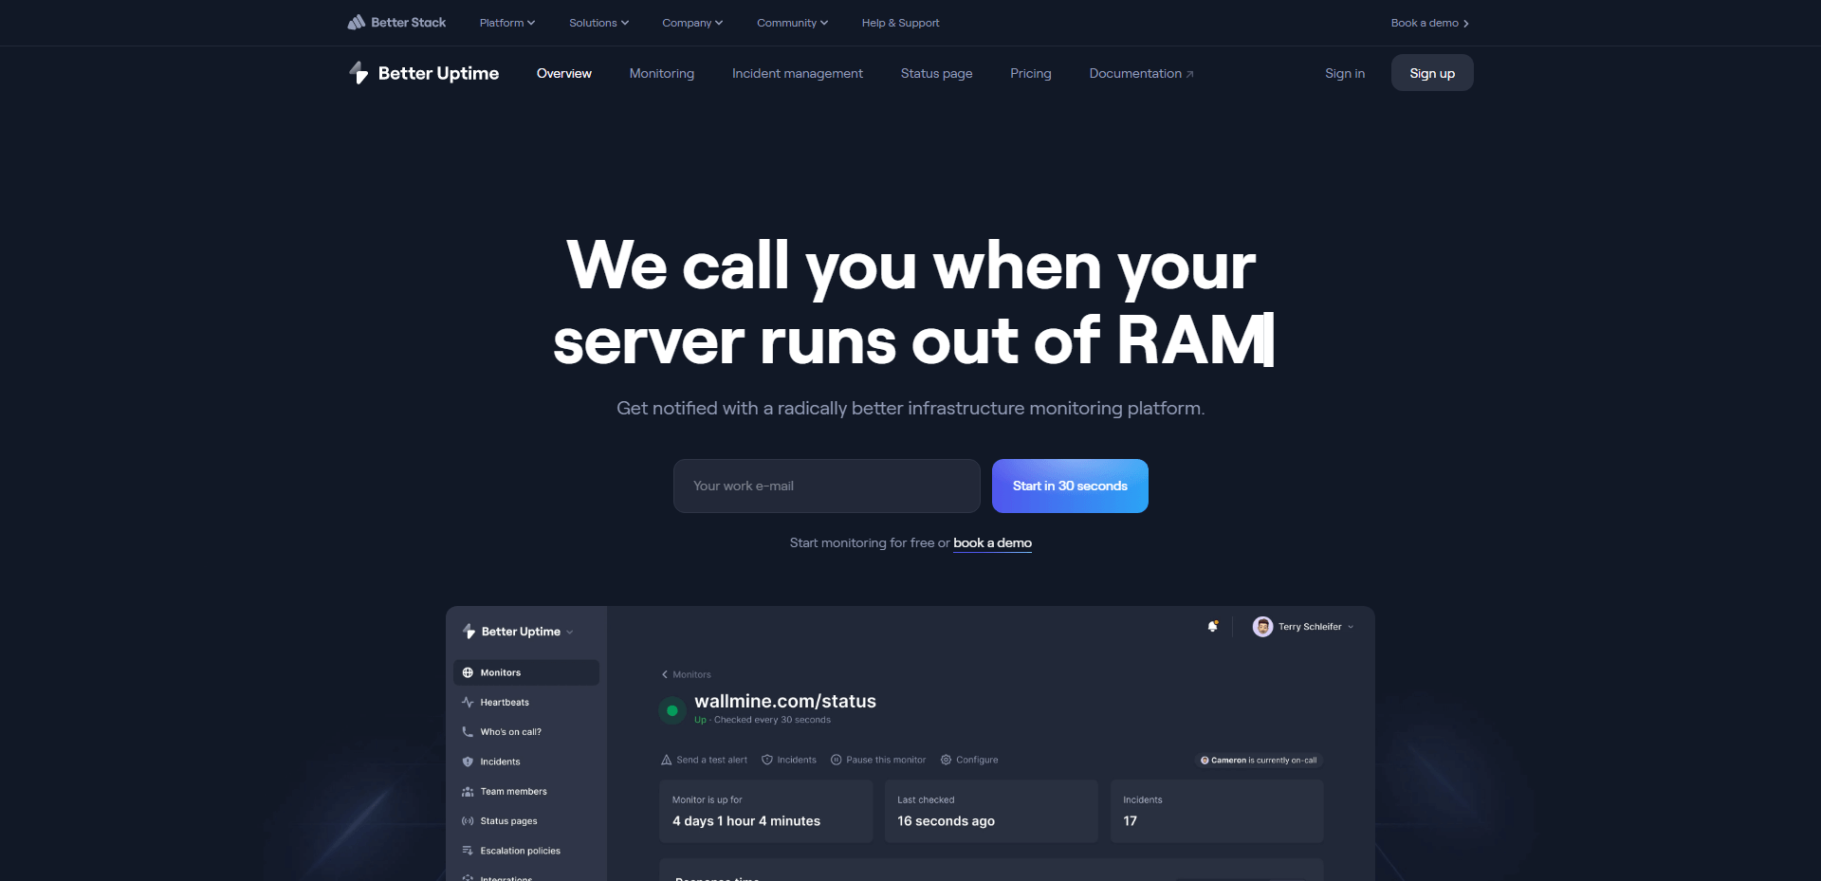The height and width of the screenshot is (881, 1821).
Task: Go back to Monitors breadcrumb
Action: [x=686, y=674]
